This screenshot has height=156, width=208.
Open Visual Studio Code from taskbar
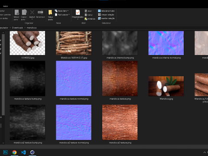(23, 152)
